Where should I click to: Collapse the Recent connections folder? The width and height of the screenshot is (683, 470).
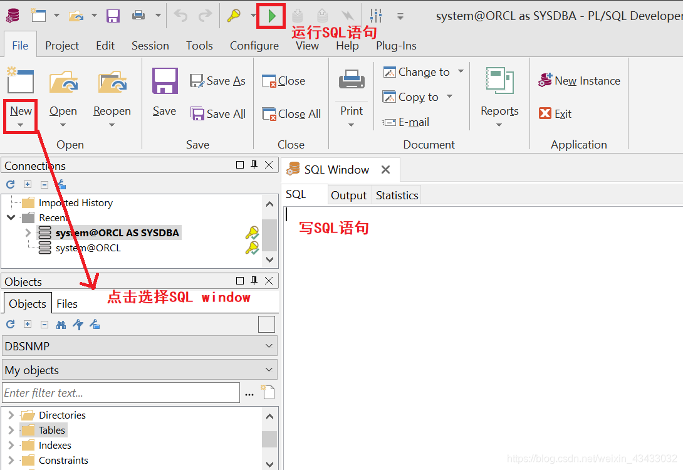11,217
